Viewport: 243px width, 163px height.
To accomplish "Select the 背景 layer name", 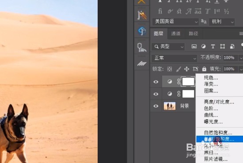I will [184, 106].
